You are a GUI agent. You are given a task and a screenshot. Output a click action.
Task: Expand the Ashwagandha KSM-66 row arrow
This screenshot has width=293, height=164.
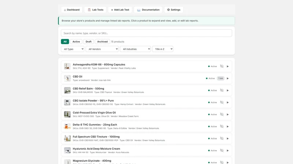[x=227, y=66]
